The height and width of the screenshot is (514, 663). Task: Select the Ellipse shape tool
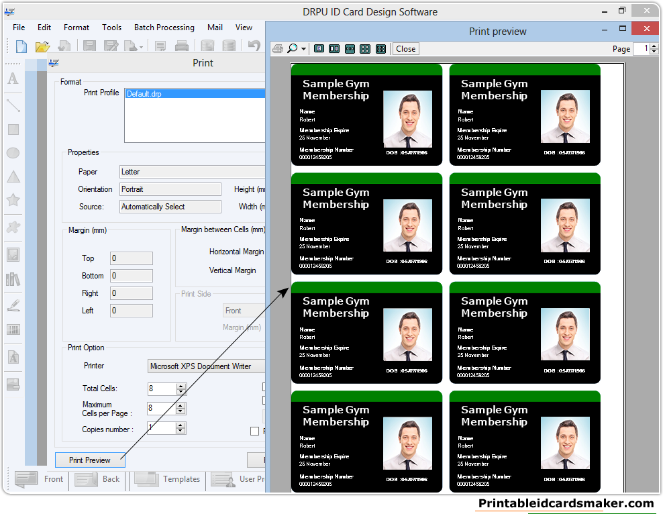[x=13, y=152]
